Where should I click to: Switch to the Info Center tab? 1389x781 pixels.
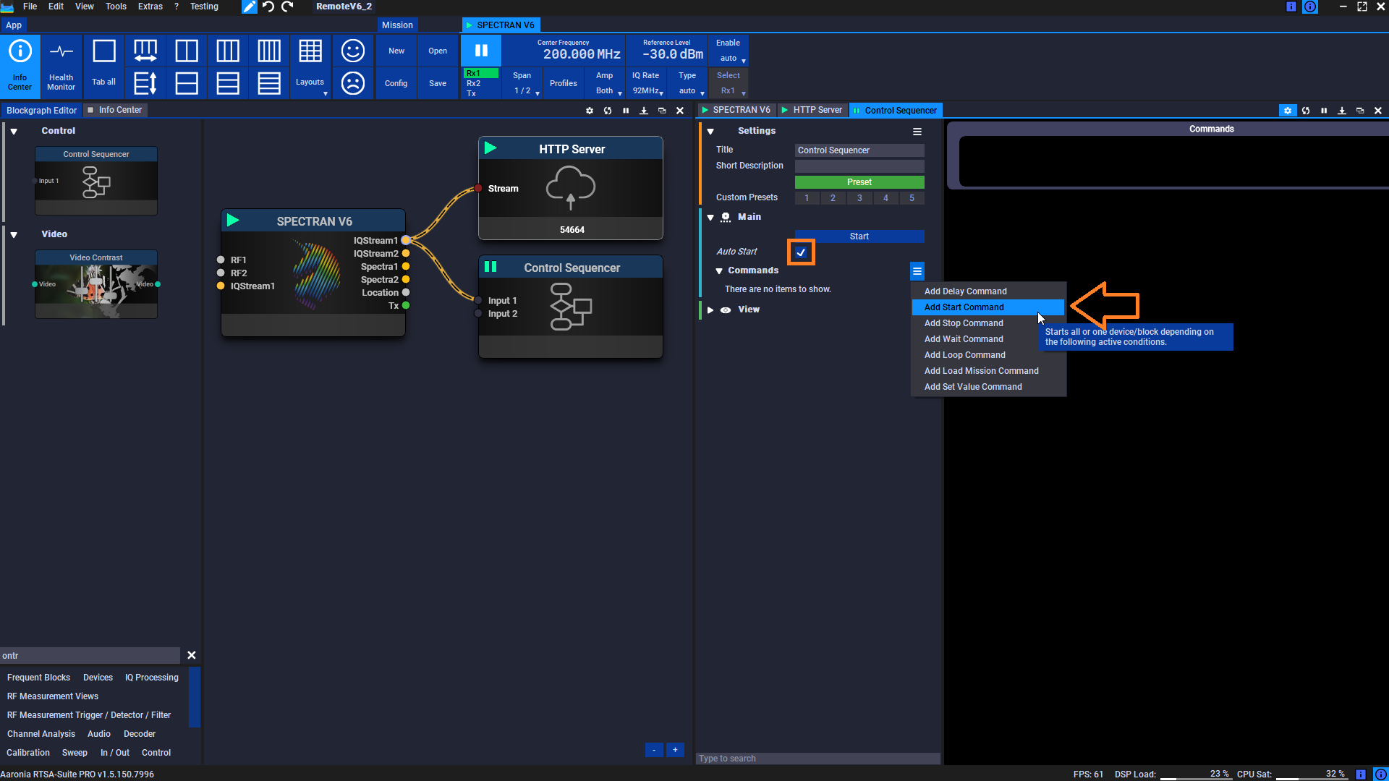pyautogui.click(x=115, y=110)
